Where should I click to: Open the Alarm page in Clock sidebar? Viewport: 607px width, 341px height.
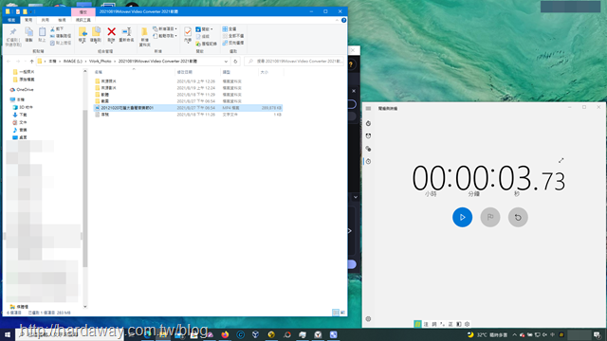pyautogui.click(x=368, y=136)
